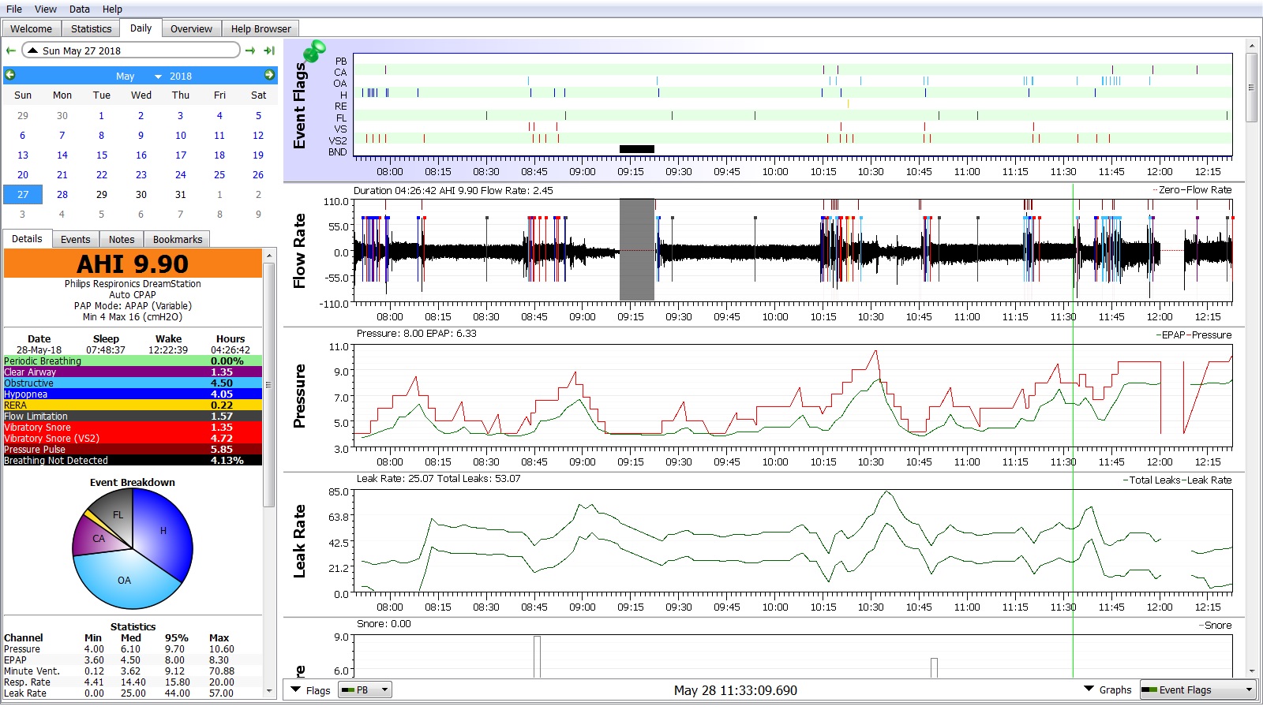Click the Total Leaks-Leak Rate legend
The height and width of the screenshot is (710, 1263).
point(1177,480)
